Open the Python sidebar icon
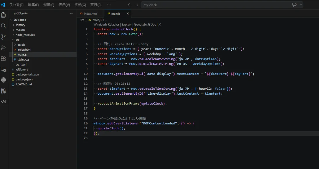Viewport: 319px width, 169px height. pos(3,80)
